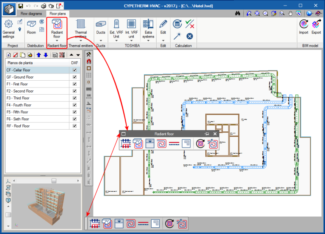
Task: Click the 3D building model preview
Action: pyautogui.click(x=46, y=206)
